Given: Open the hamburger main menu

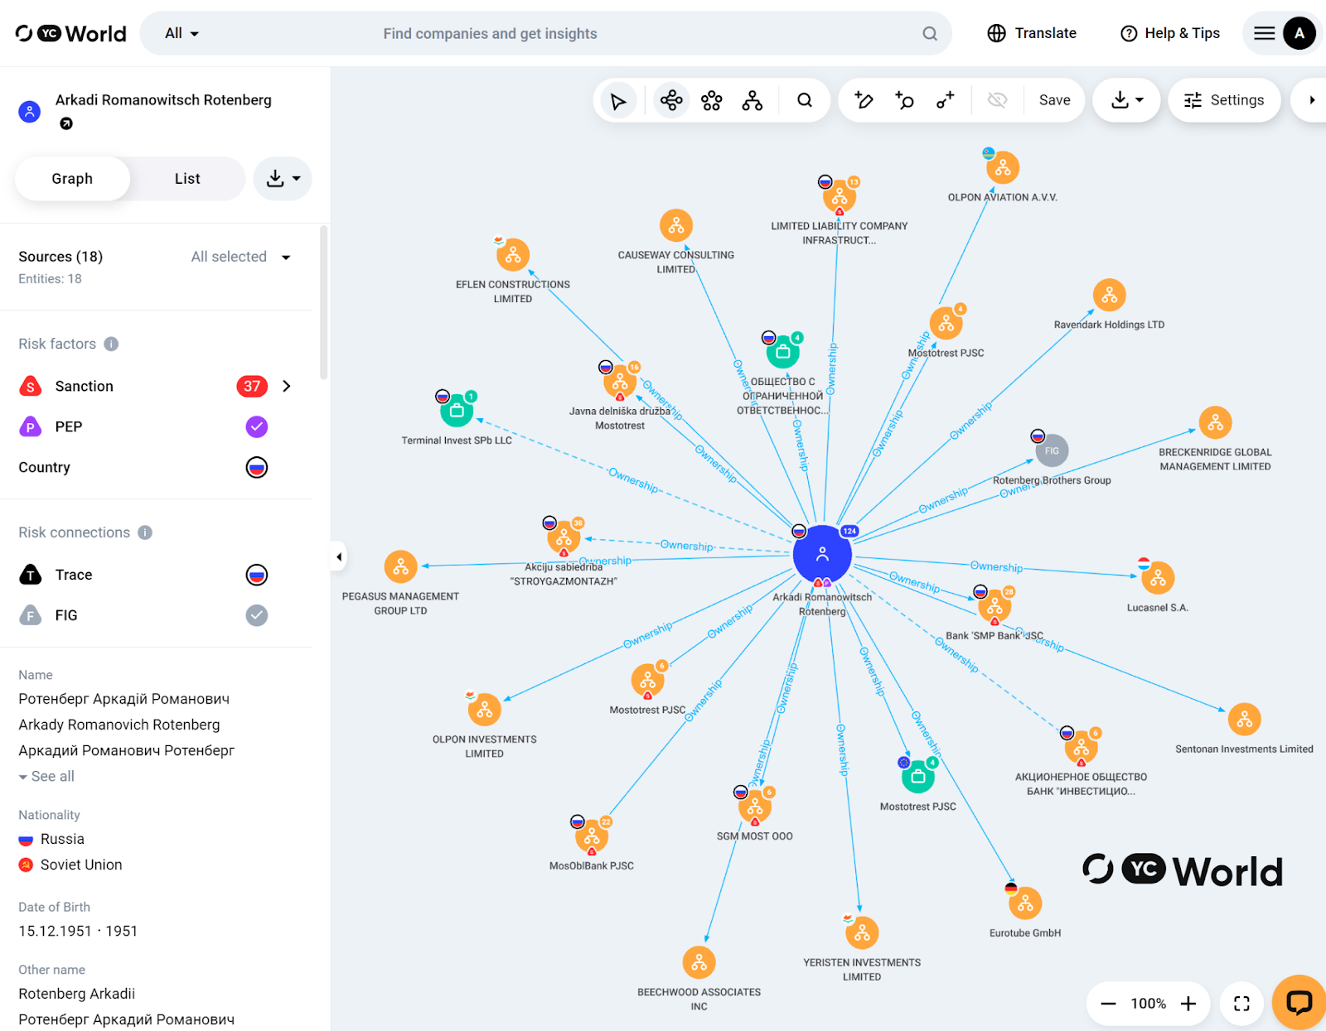Looking at the screenshot, I should coord(1265,33).
